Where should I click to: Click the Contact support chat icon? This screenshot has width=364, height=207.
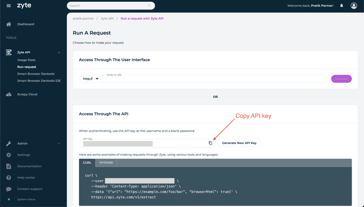[9, 189]
